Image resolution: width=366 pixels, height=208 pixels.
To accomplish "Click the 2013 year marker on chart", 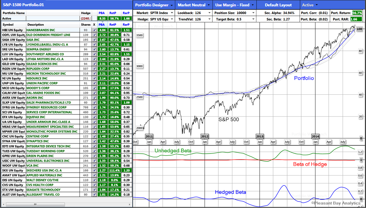I will (x=260, y=136).
